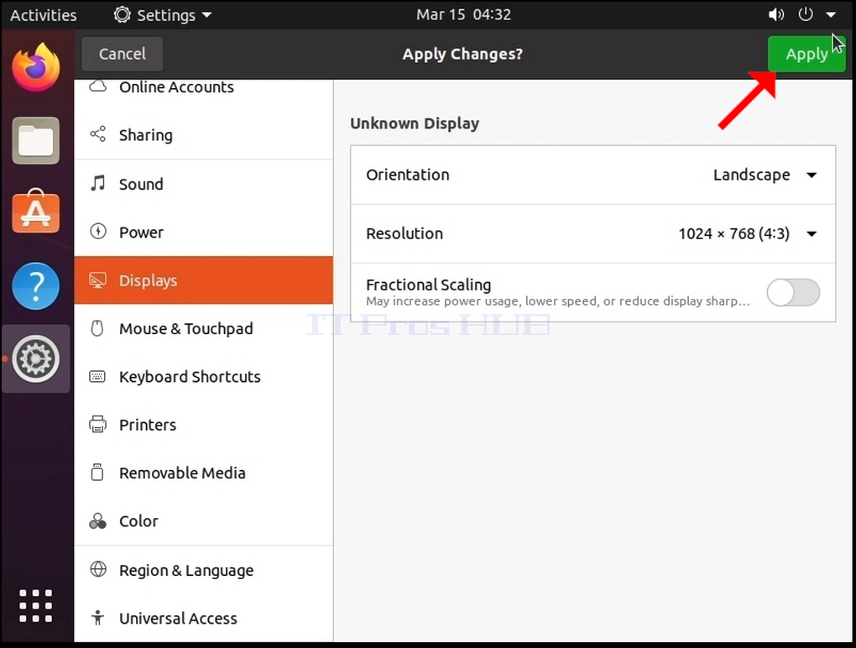Click the date and time clock
Image resolution: width=856 pixels, height=648 pixels.
[x=463, y=15]
